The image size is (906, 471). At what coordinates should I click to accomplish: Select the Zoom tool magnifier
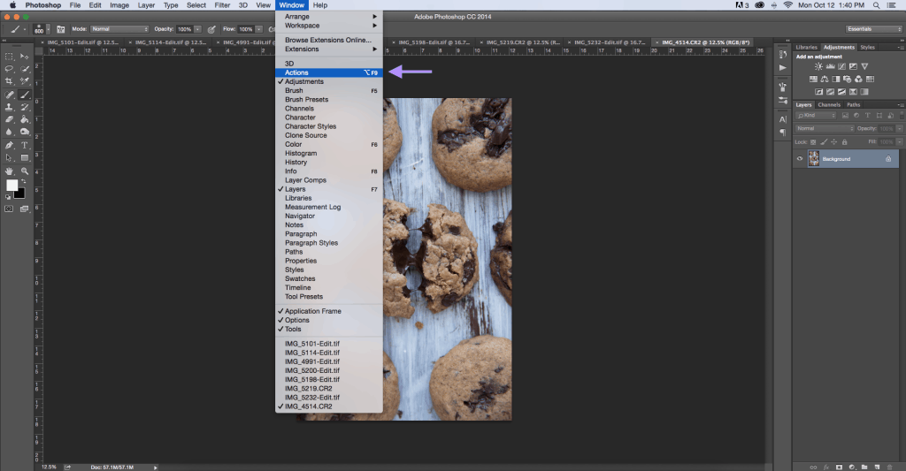click(x=24, y=171)
